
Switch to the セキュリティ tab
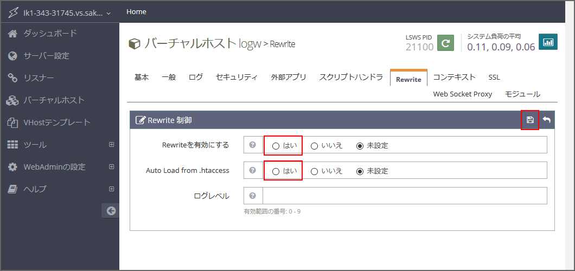237,77
